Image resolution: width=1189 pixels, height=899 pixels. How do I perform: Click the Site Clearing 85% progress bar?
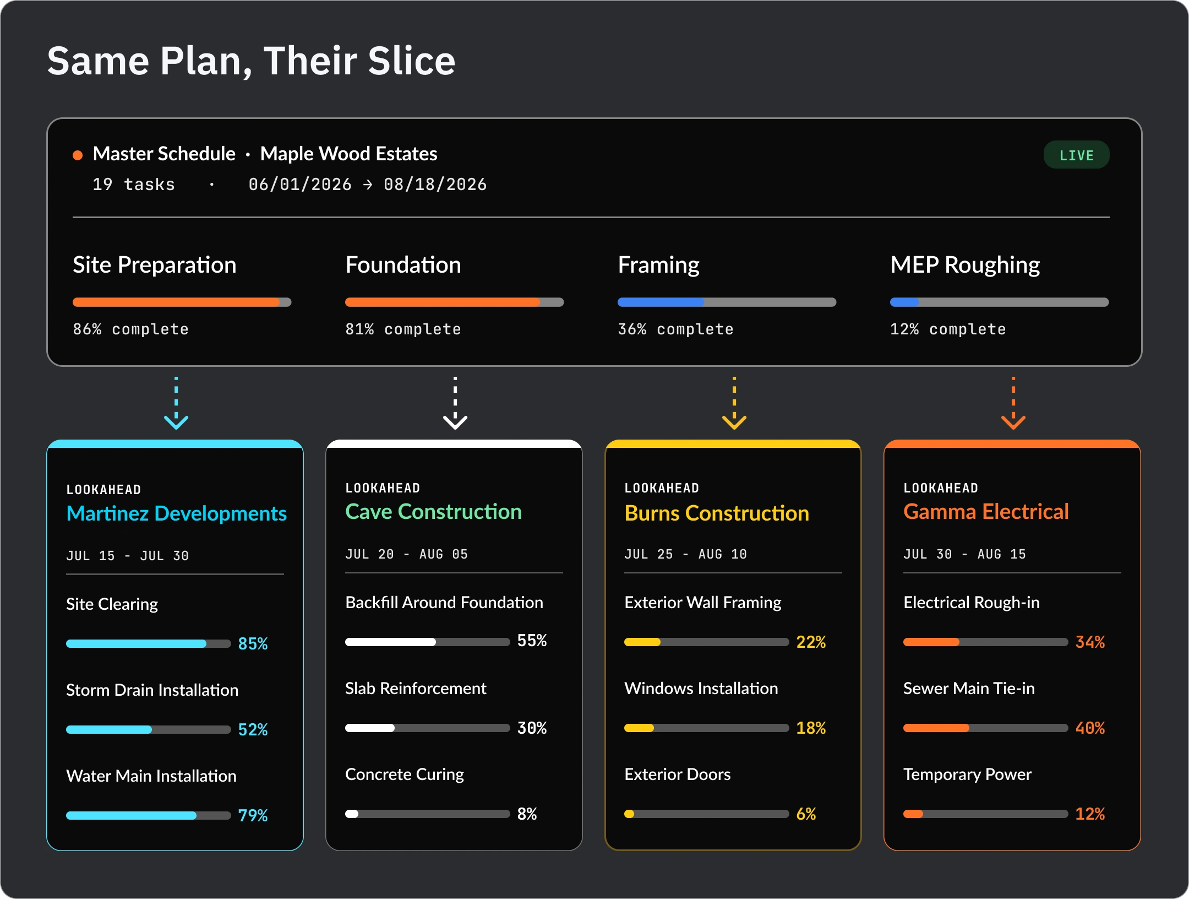[148, 643]
